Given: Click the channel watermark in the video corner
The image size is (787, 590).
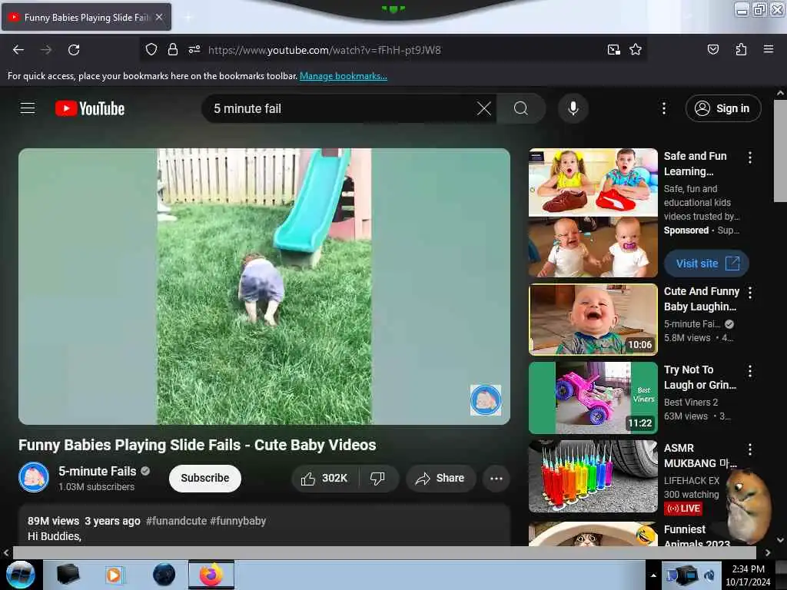Looking at the screenshot, I should pos(486,399).
